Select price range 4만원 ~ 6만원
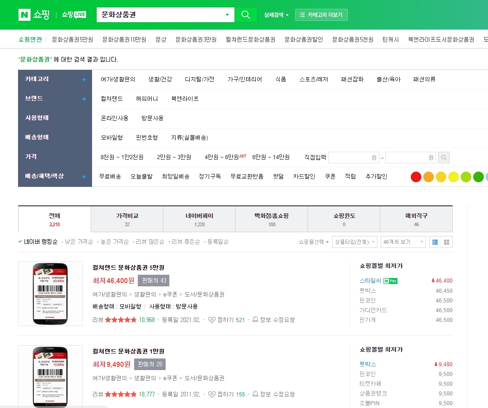The image size is (488, 408). [222, 157]
